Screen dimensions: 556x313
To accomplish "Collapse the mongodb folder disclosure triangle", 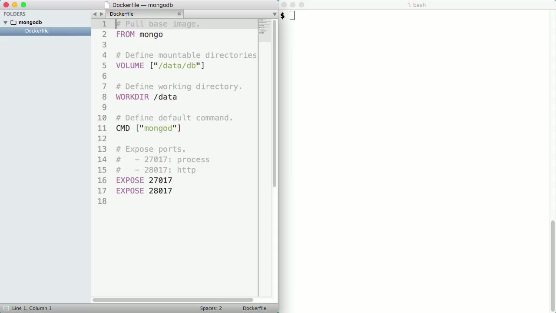I will point(6,22).
